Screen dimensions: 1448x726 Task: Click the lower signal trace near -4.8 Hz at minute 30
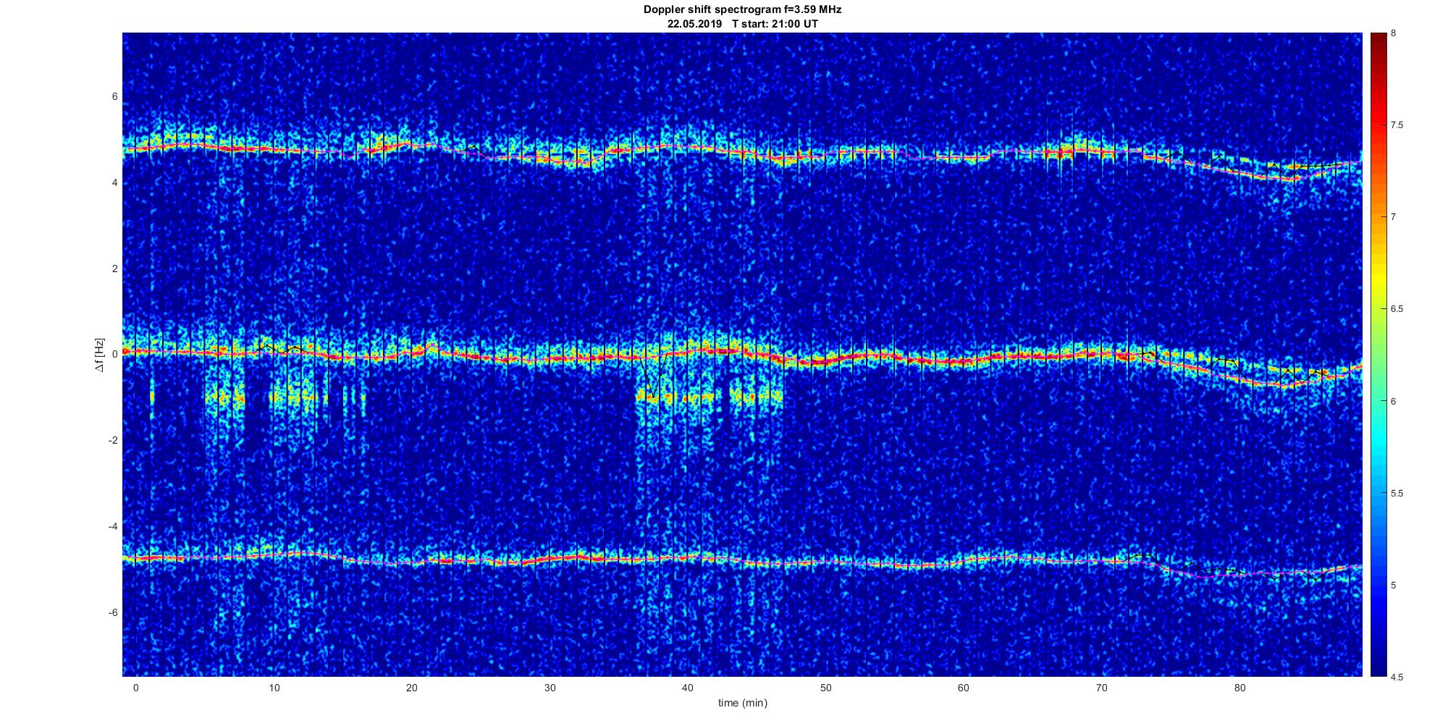click(x=550, y=558)
